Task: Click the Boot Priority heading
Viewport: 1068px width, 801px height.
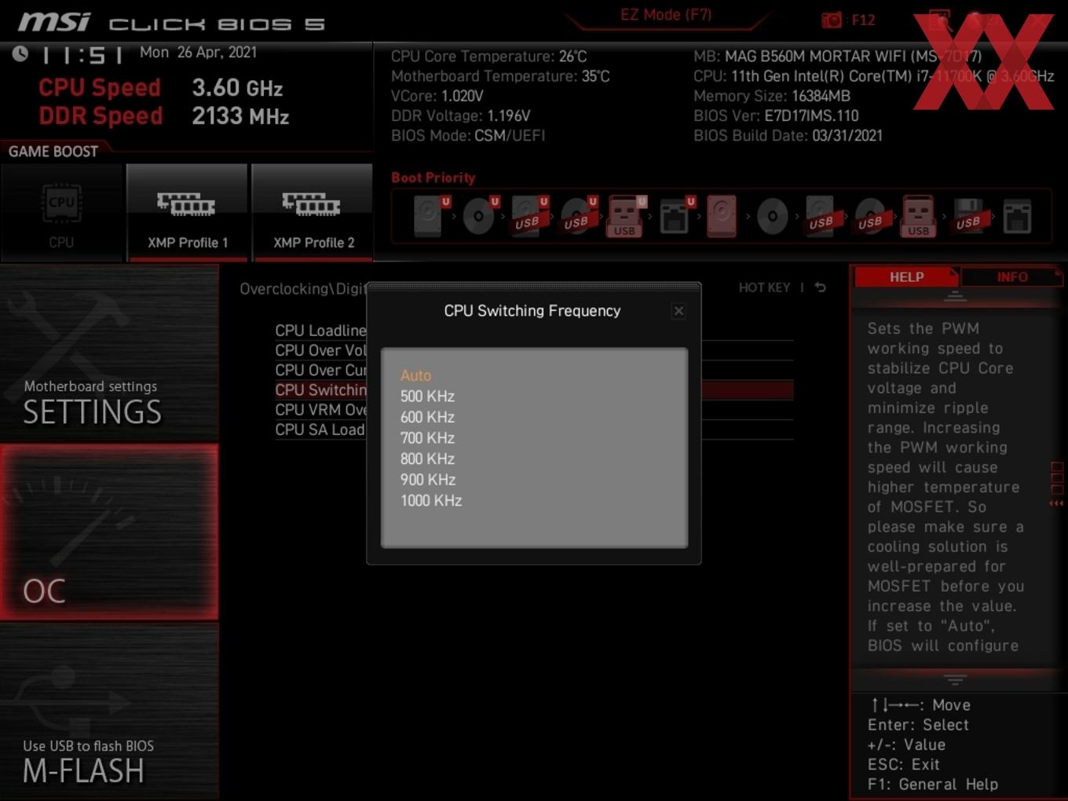Action: pos(433,177)
